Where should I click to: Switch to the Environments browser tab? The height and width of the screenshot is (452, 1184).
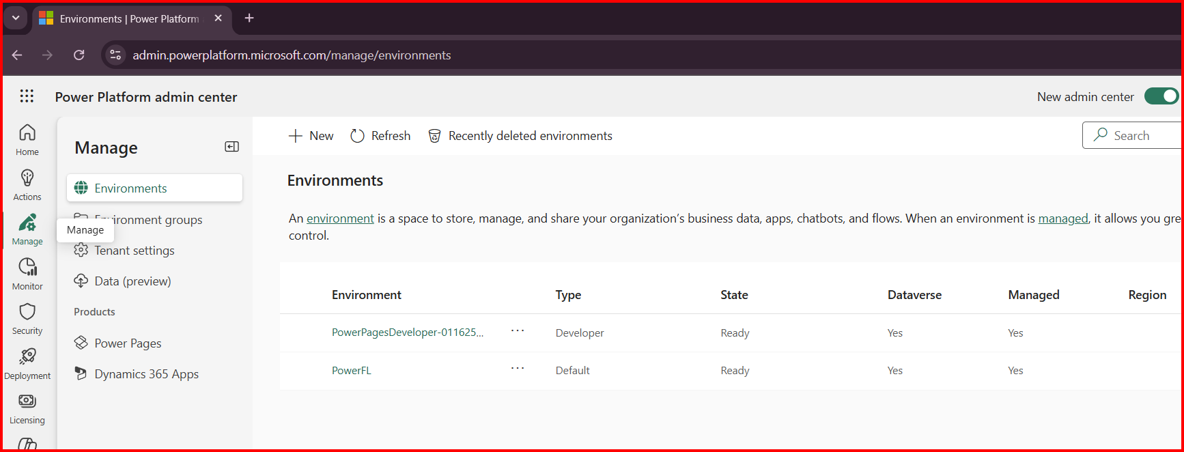coord(129,19)
